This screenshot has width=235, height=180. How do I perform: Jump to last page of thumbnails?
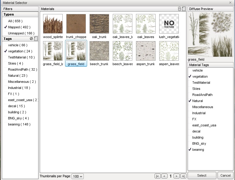[x=183, y=176]
